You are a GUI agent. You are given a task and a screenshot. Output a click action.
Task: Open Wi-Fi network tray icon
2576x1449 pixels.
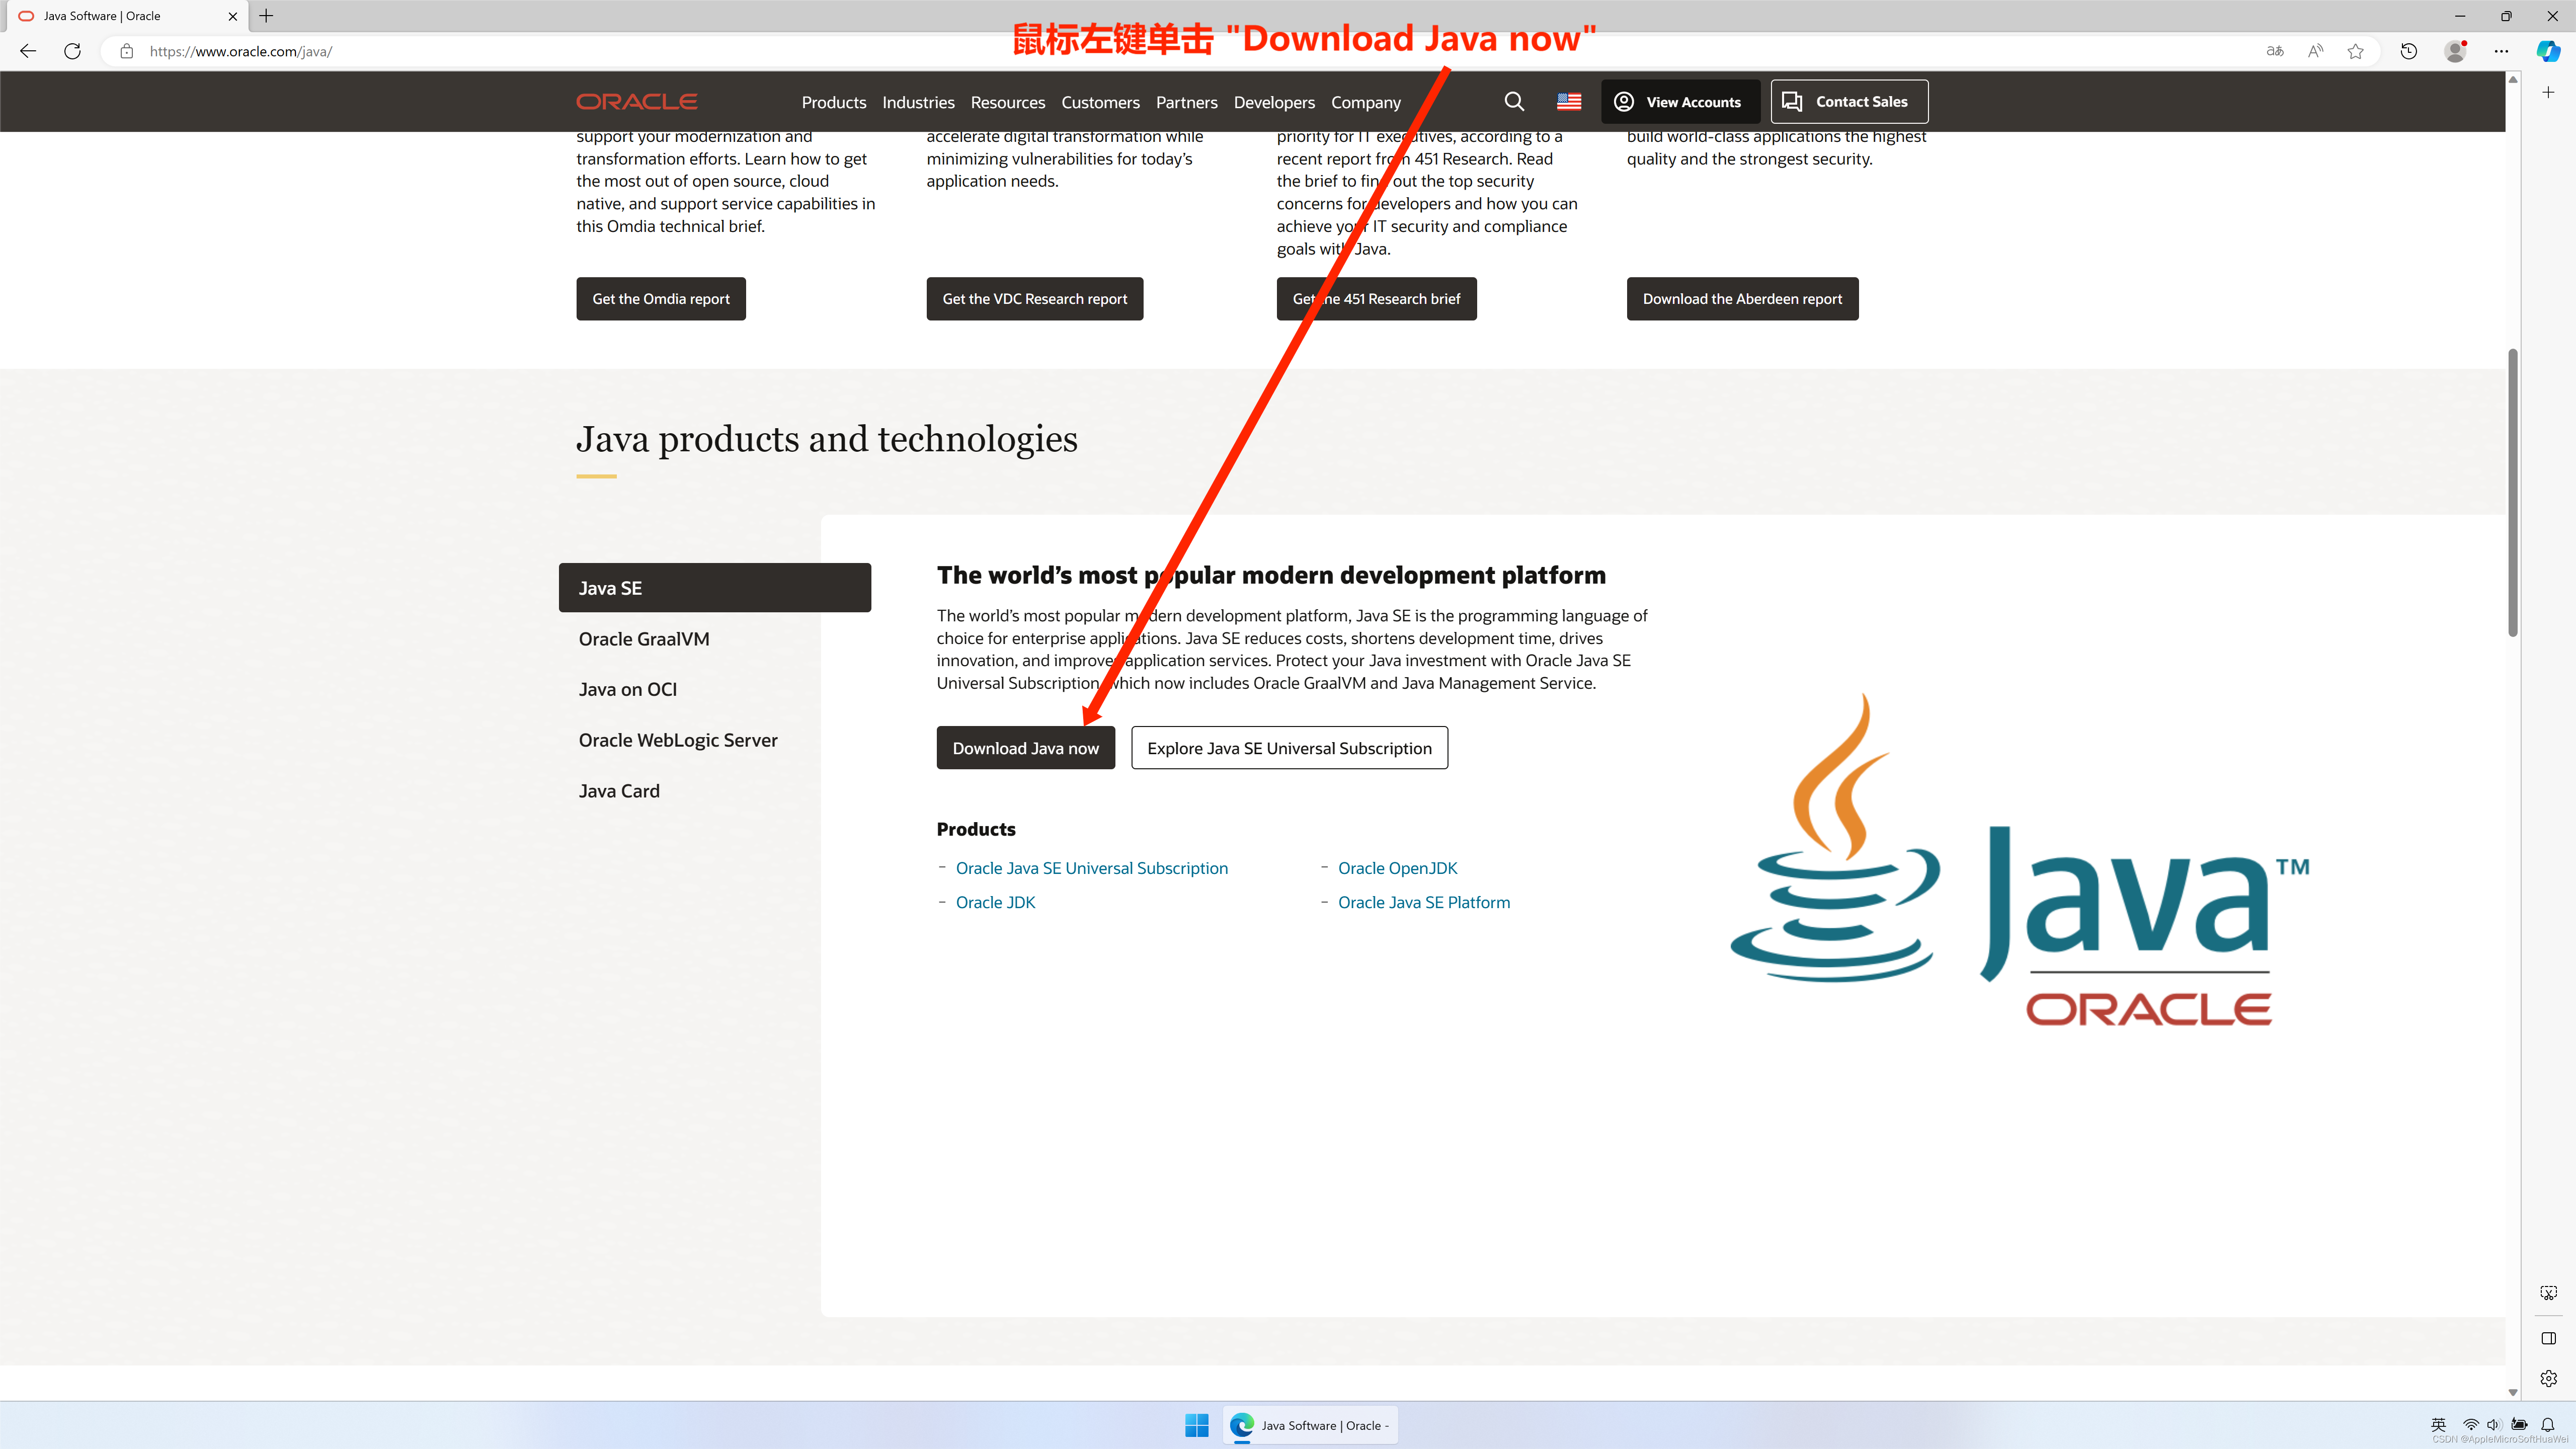click(x=2470, y=1424)
